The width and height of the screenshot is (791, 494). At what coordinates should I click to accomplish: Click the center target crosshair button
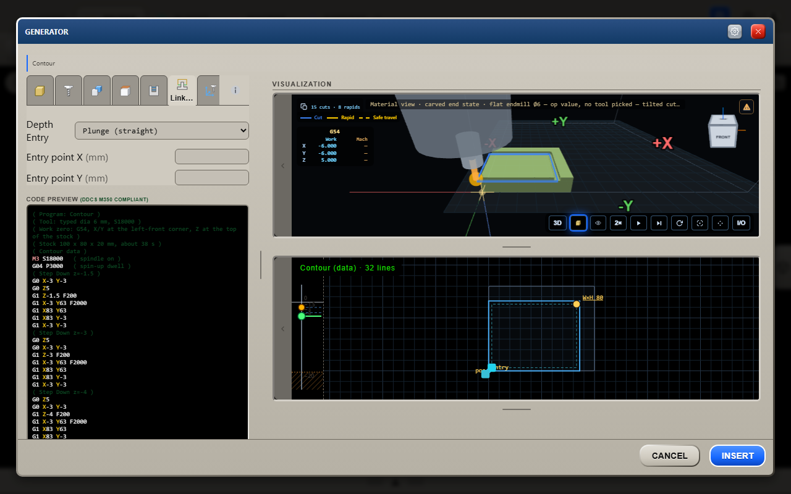(x=721, y=223)
